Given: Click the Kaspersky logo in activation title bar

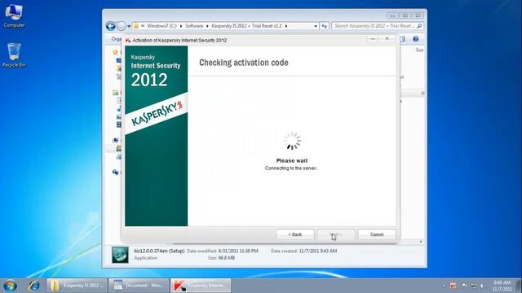Looking at the screenshot, I should [128, 40].
